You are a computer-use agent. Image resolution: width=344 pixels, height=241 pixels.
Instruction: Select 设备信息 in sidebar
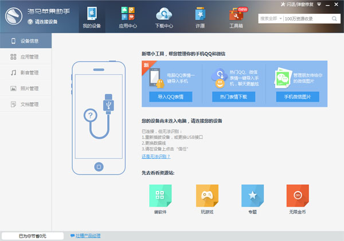pos(25,41)
